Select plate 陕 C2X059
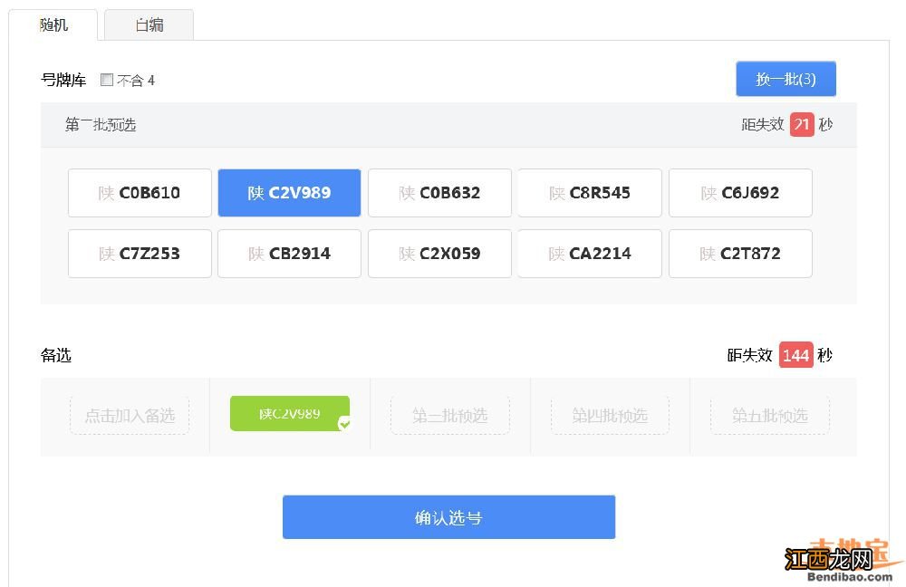 (x=439, y=254)
